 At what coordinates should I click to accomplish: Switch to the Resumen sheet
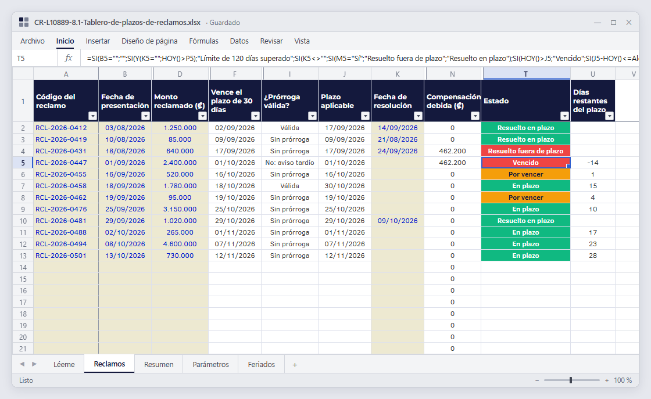click(x=159, y=365)
